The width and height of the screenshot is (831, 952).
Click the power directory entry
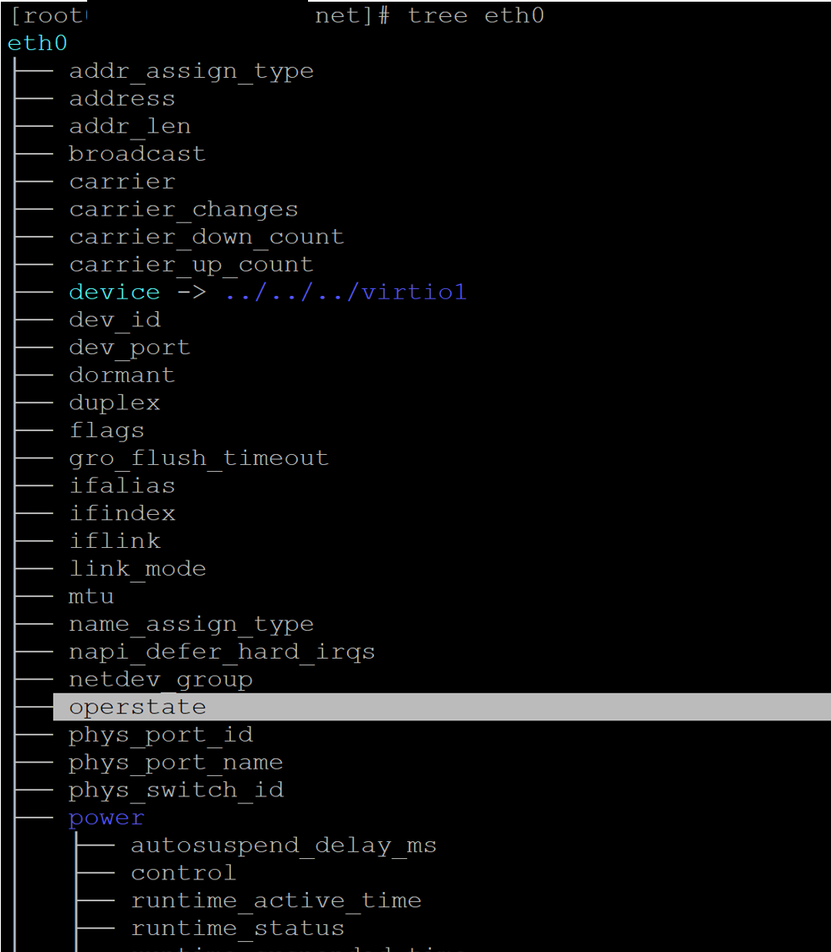[107, 818]
